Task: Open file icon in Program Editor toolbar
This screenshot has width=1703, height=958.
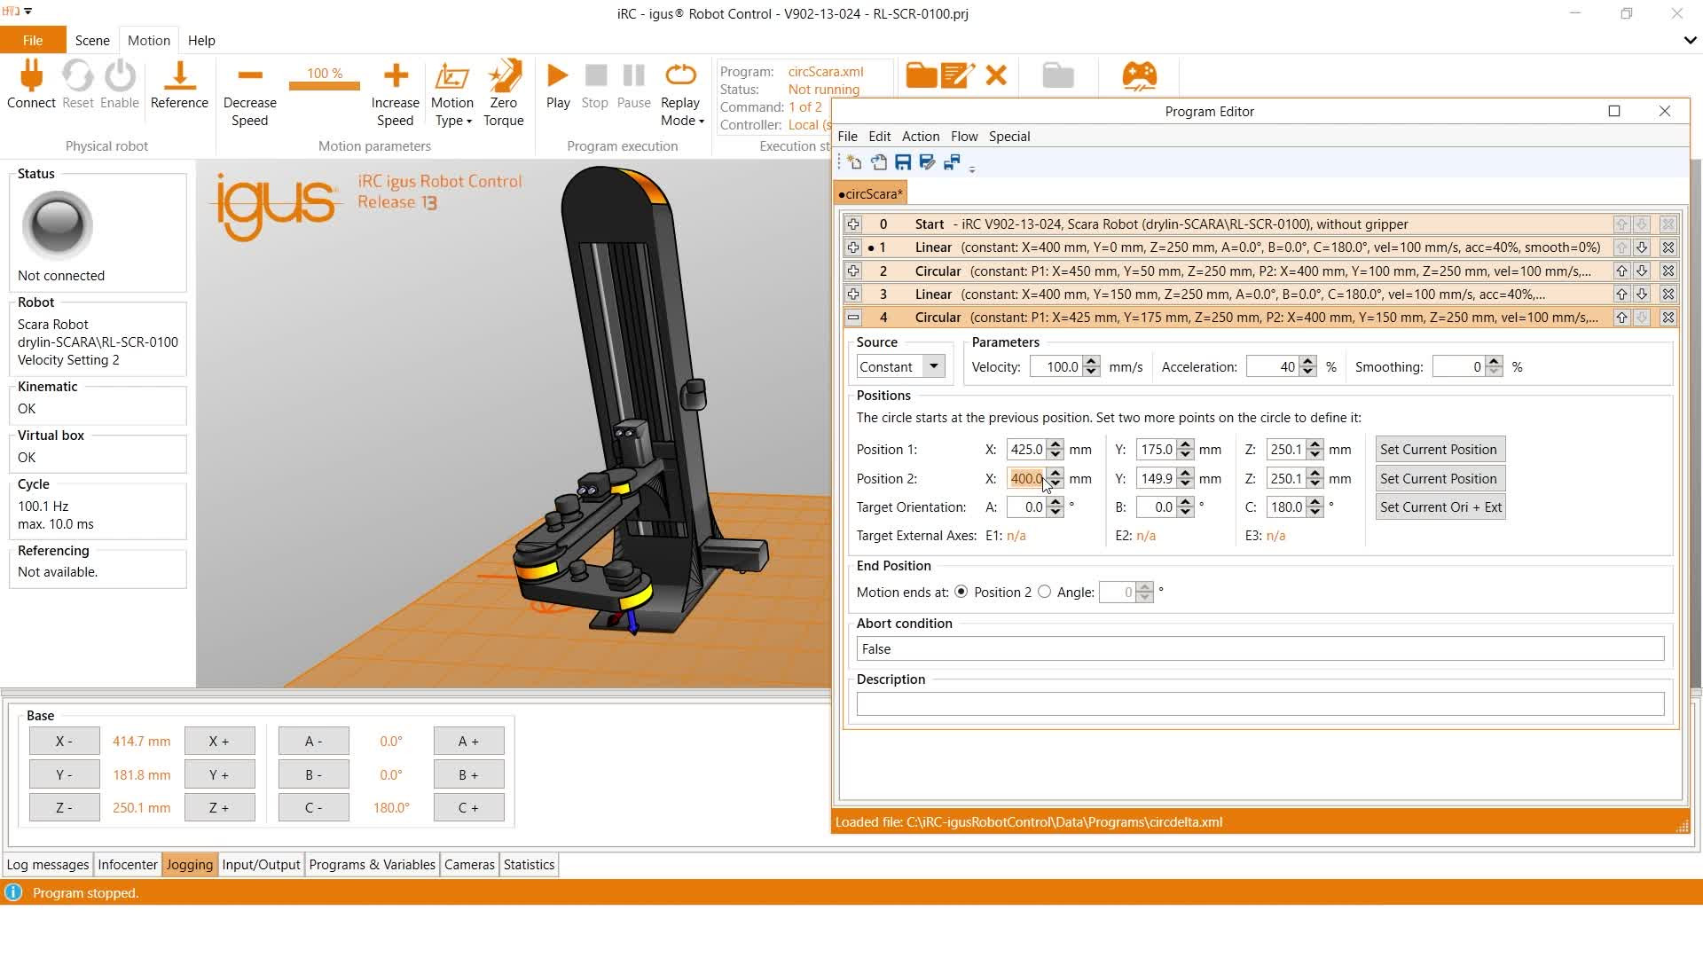Action: [x=879, y=162]
